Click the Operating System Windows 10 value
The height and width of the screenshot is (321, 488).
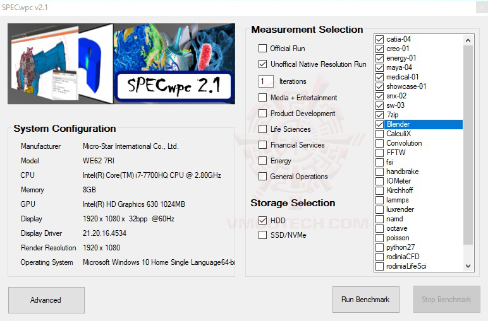tap(159, 262)
